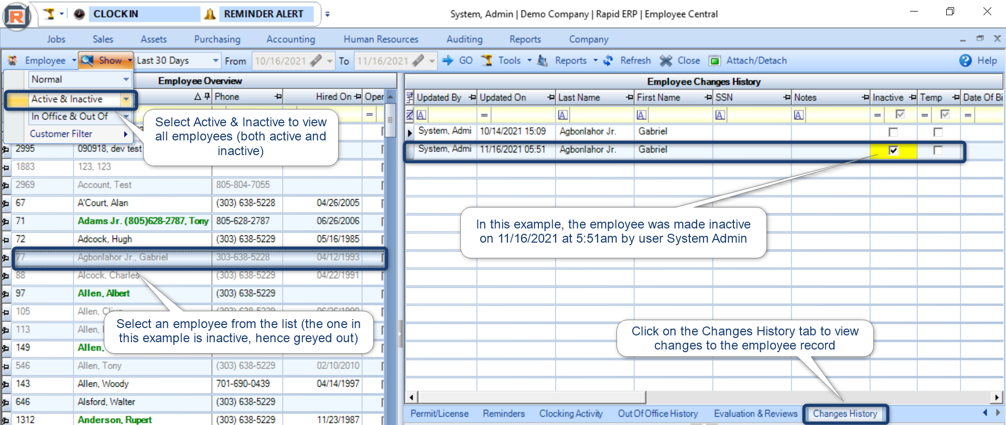Toggle Inactive checkbox in 11/16/2021 05:51 row
Image resolution: width=1006 pixels, height=425 pixels.
[893, 151]
